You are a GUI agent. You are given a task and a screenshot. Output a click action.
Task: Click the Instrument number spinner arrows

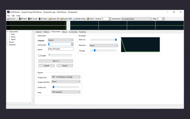pyautogui.click(x=72, y=44)
